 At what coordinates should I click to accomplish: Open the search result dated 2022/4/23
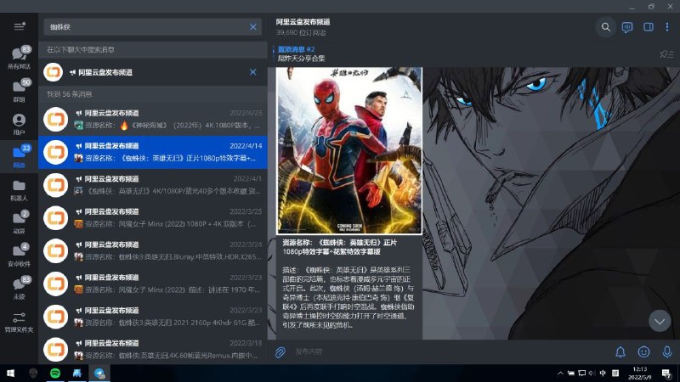153,119
